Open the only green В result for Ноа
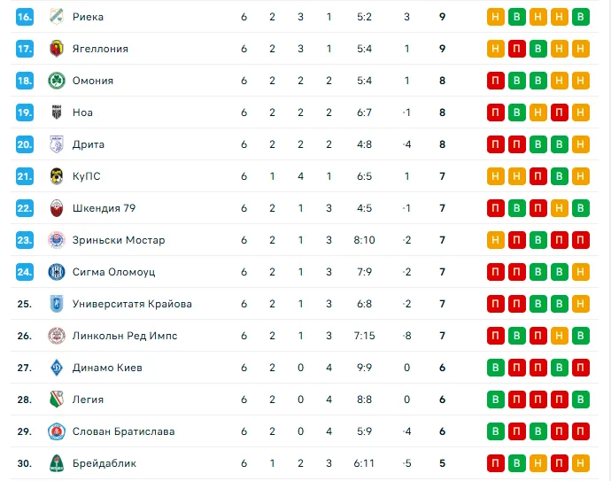 (x=517, y=112)
